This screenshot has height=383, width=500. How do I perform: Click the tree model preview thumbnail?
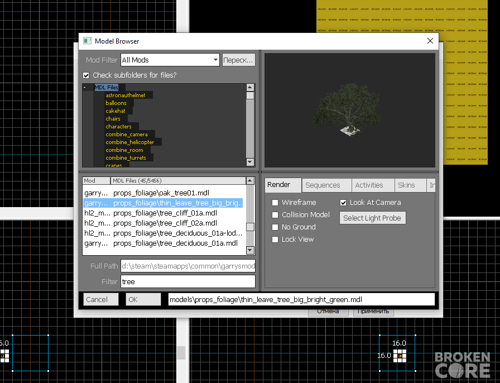click(x=350, y=111)
